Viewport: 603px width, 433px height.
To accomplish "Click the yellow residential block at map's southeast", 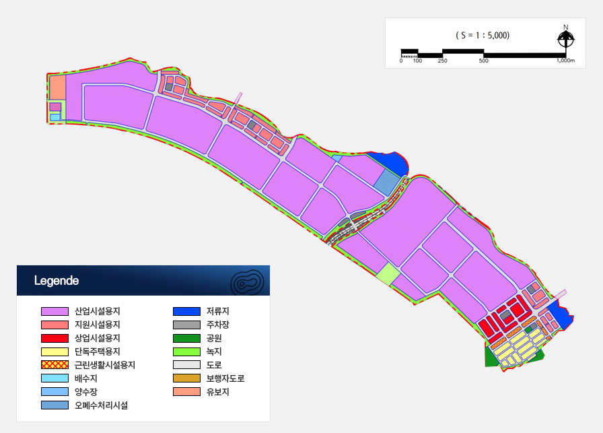I will tap(519, 346).
